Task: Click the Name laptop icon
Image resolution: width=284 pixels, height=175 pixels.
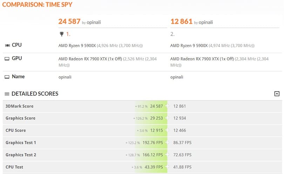Action: [x=7, y=77]
